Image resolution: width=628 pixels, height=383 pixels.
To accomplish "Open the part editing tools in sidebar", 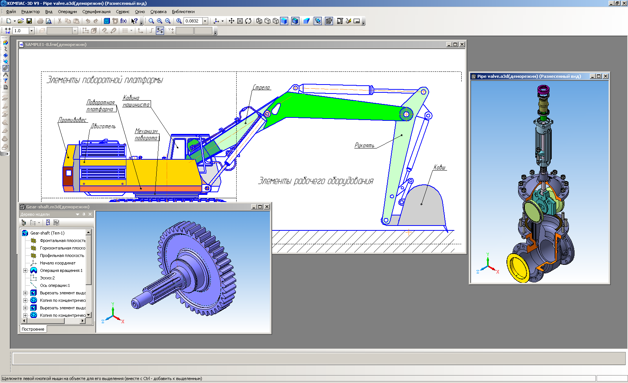I will pos(6,42).
